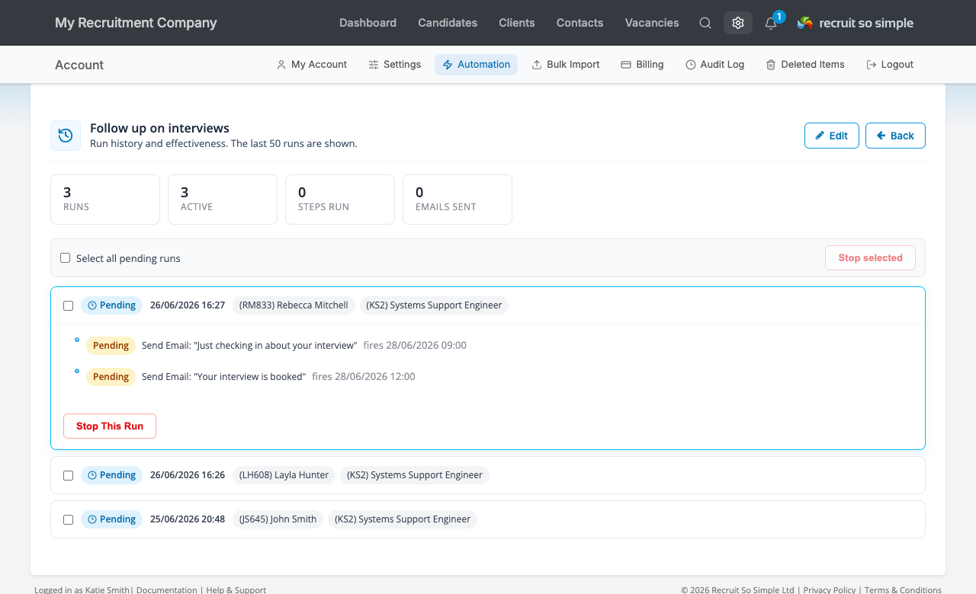Tick the checkbox for Rebecca Mitchell run
Image resolution: width=976 pixels, height=594 pixels.
pos(69,305)
